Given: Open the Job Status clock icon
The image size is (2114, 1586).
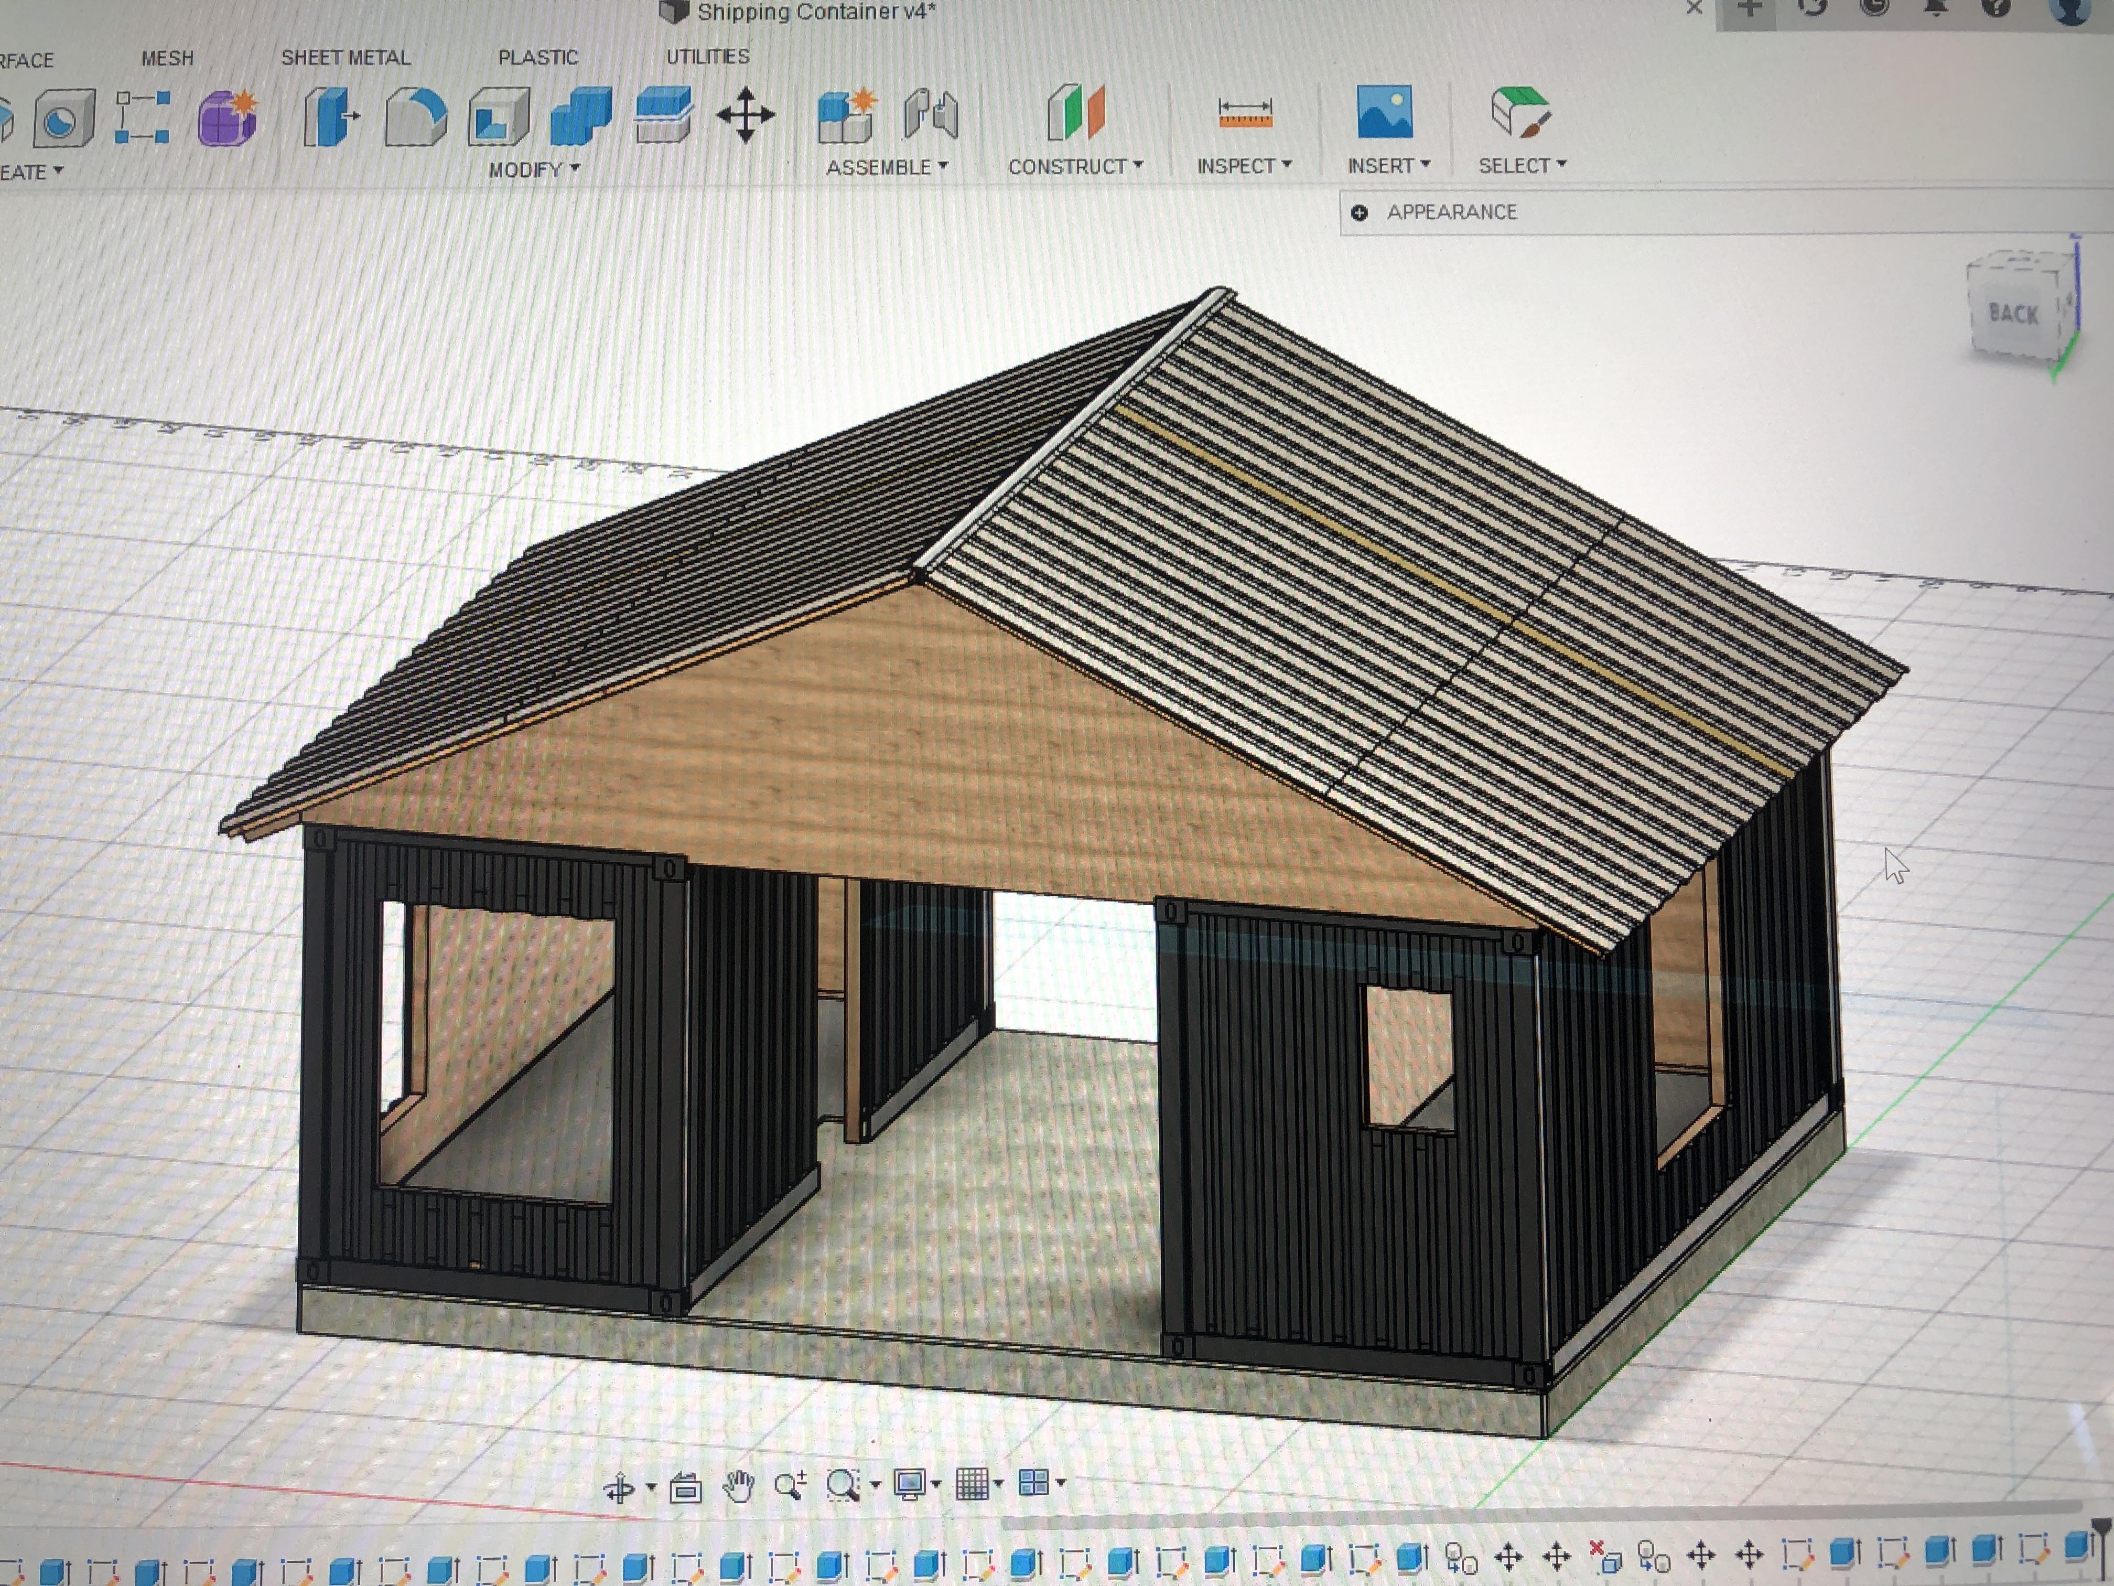Looking at the screenshot, I should [1875, 8].
